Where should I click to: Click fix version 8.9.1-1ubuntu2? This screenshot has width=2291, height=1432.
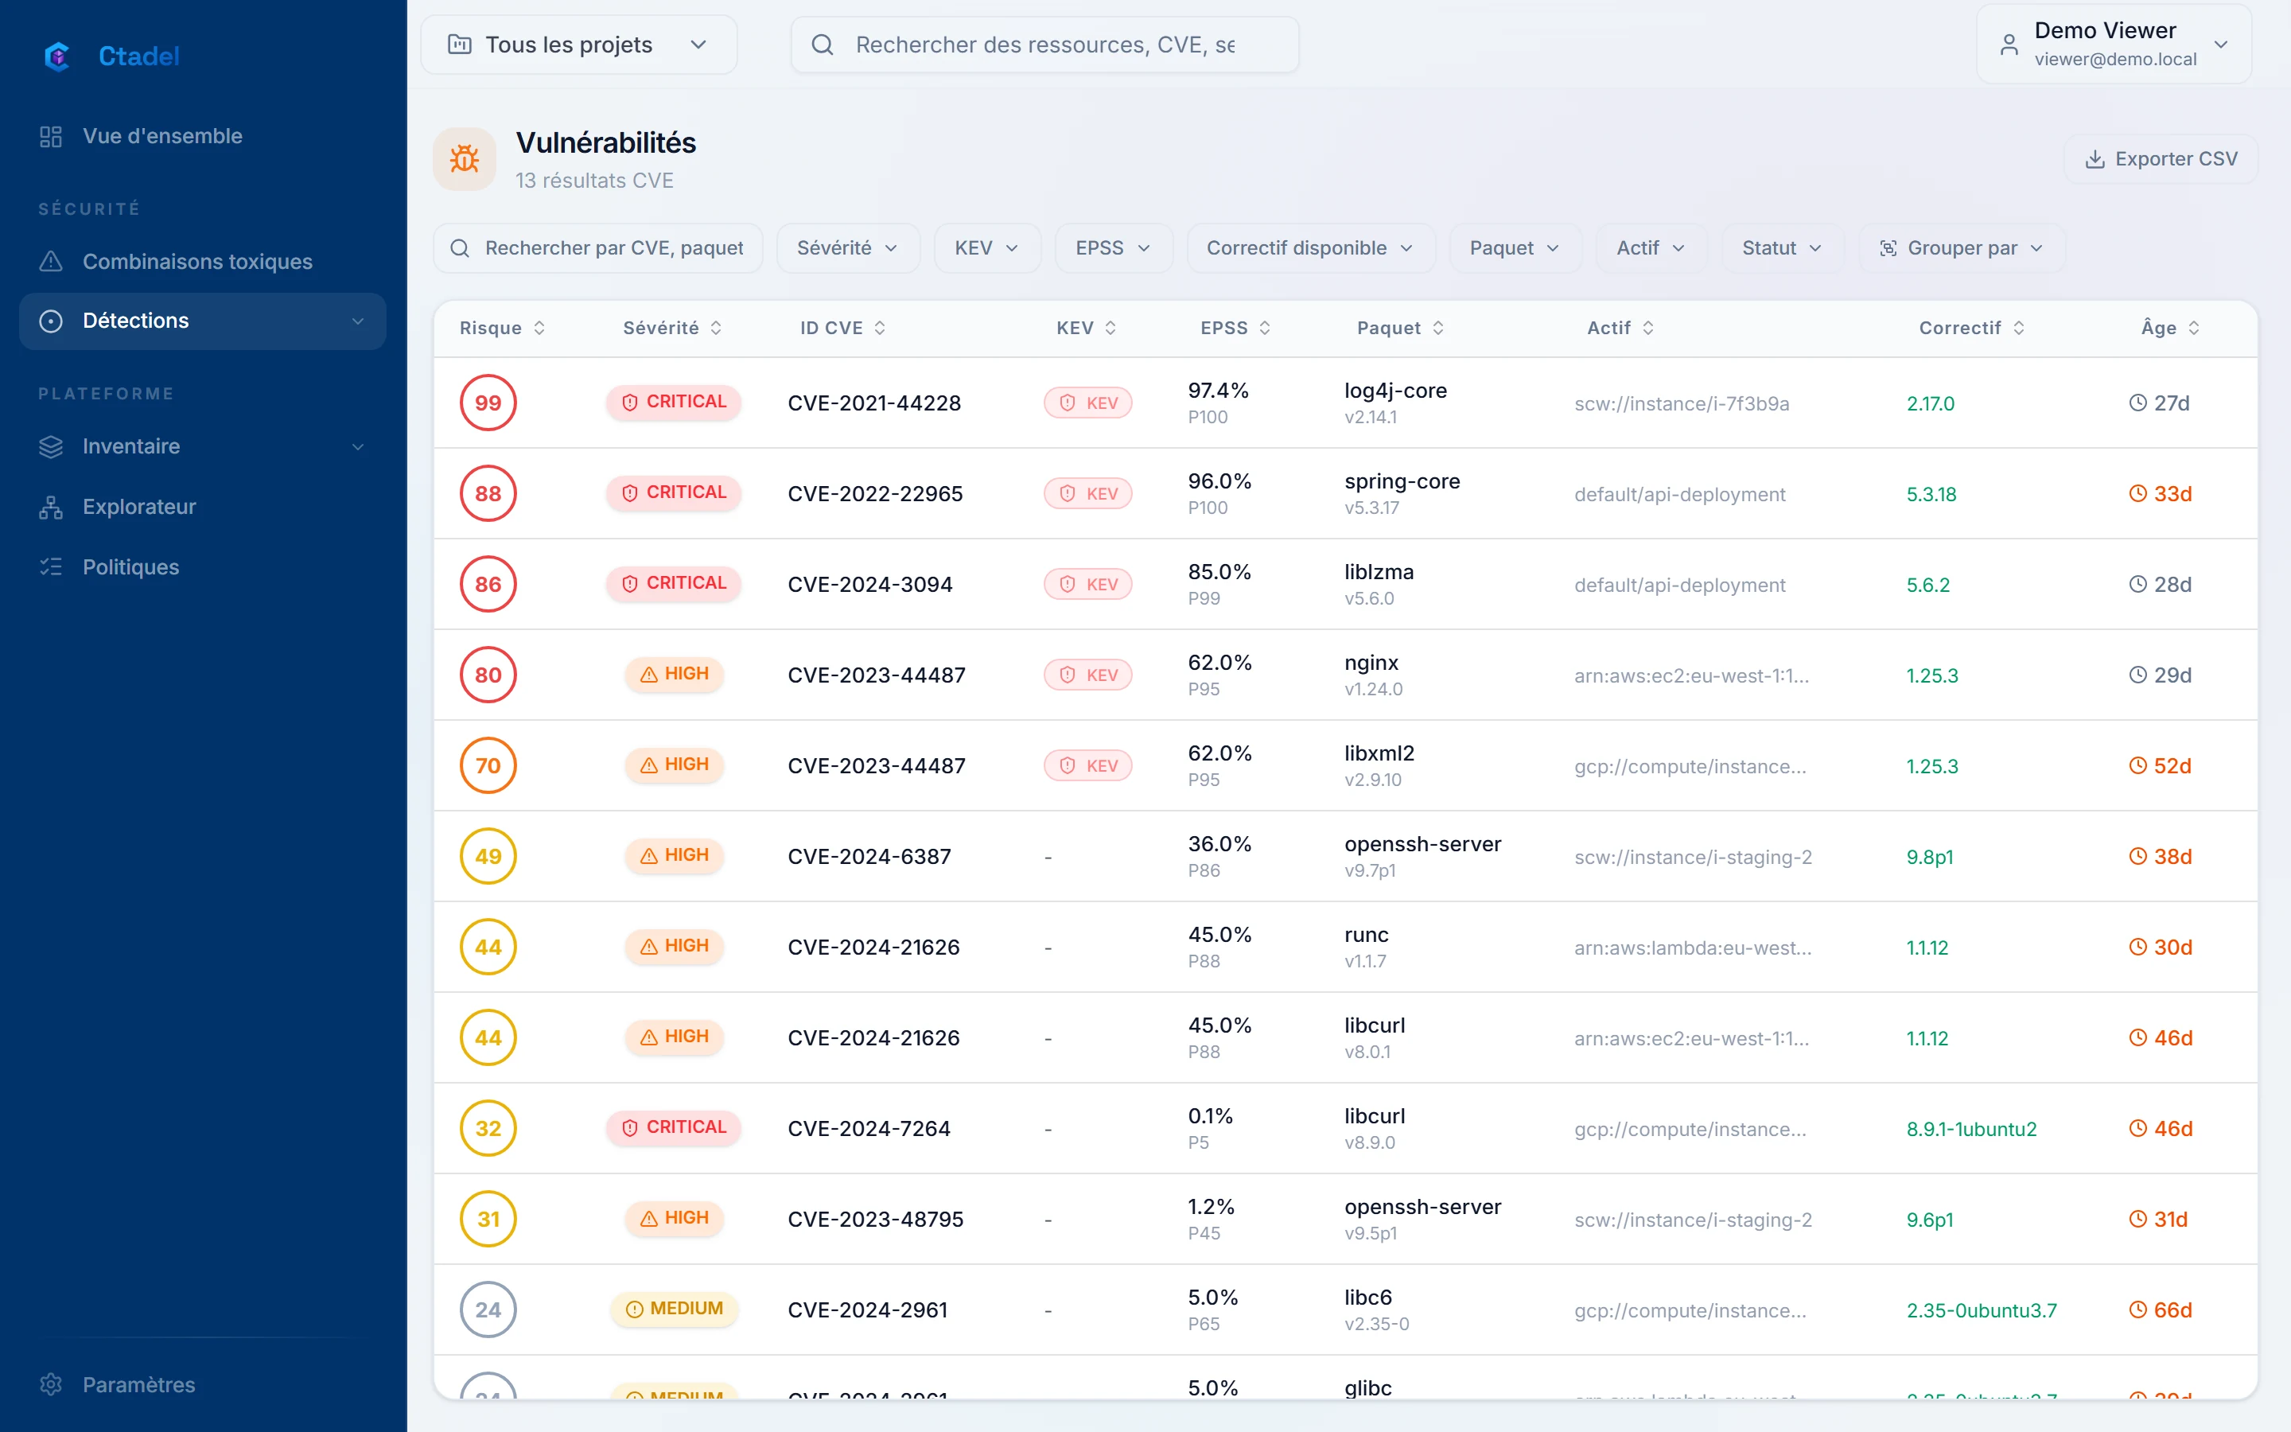(1971, 1129)
